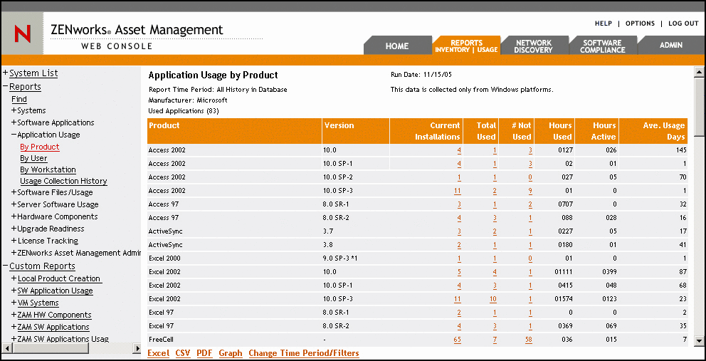The image size is (706, 361).
Task: Export the report as PDF
Action: [x=204, y=353]
